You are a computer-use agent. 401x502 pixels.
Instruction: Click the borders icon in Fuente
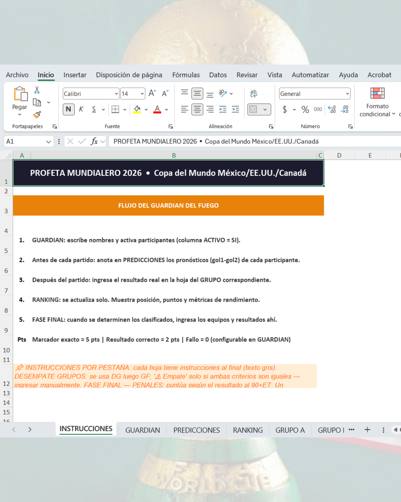[115, 109]
